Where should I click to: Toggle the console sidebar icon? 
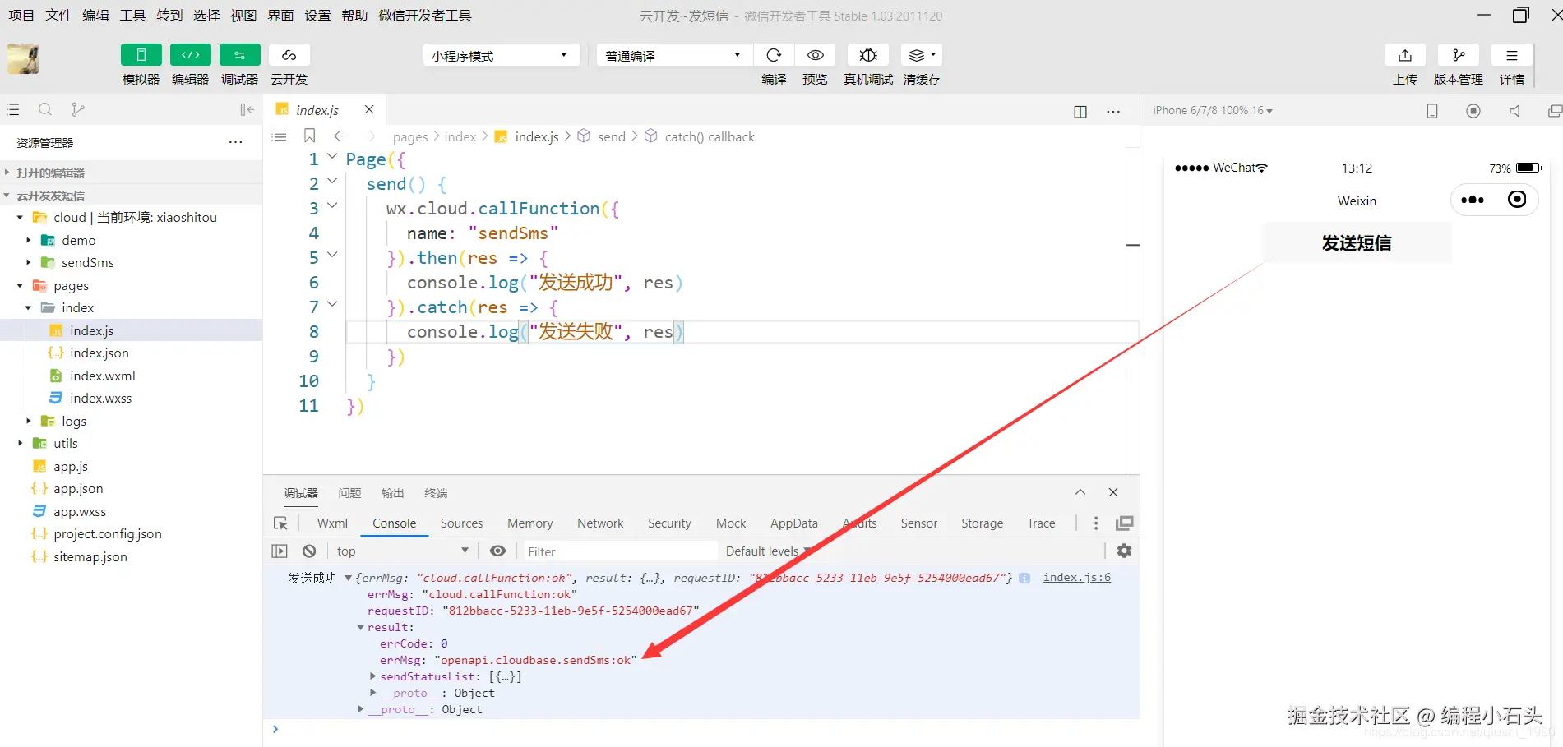[x=280, y=551]
